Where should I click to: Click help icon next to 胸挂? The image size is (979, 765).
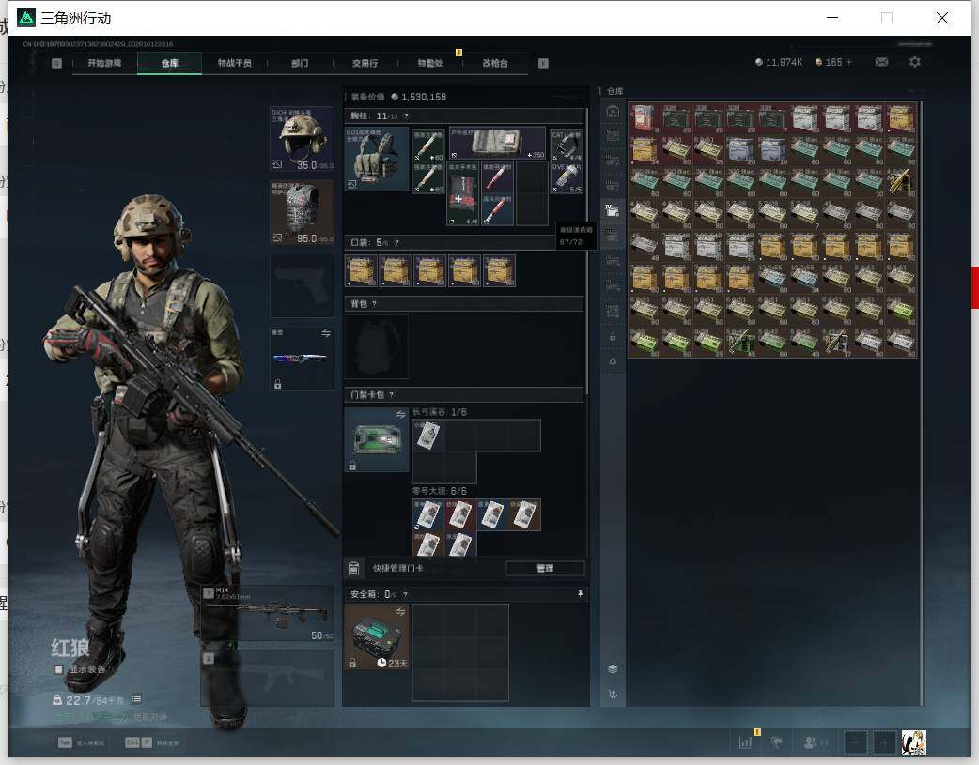406,116
